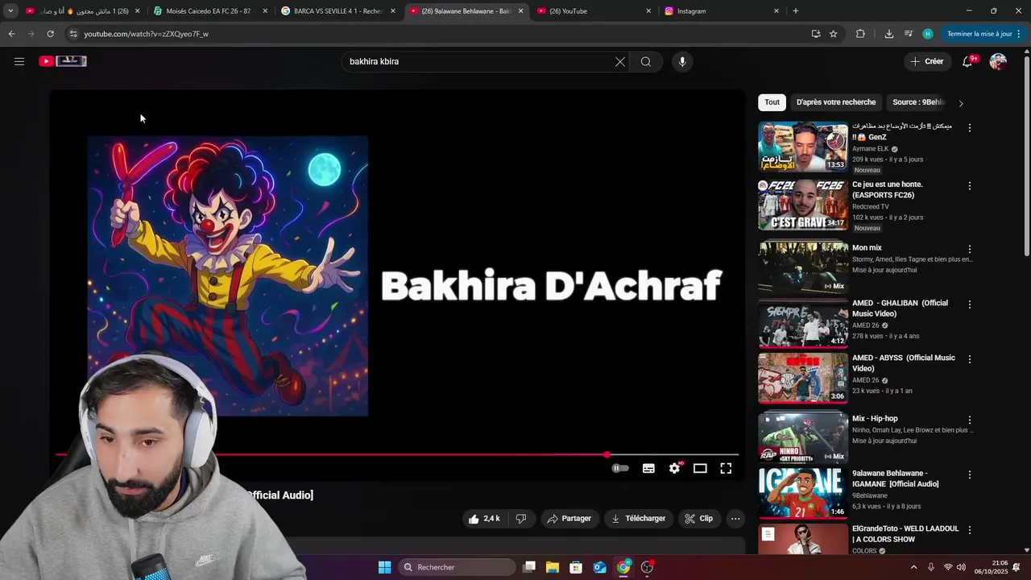Open the YouTube notifications bell
1031x580 pixels.
click(967, 61)
